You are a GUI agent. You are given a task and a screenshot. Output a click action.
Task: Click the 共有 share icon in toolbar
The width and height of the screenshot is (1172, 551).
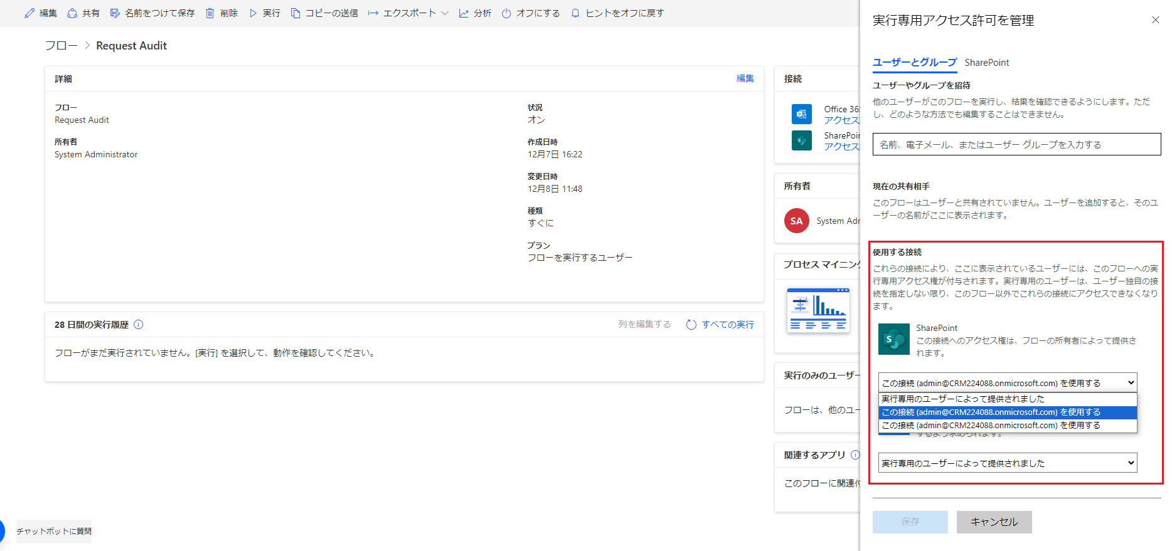point(72,13)
